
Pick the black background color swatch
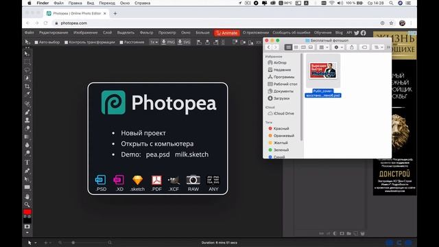[27, 221]
